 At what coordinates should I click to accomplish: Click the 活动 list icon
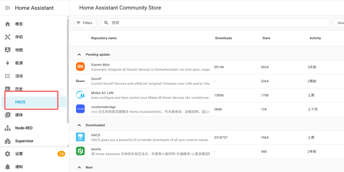[8, 76]
